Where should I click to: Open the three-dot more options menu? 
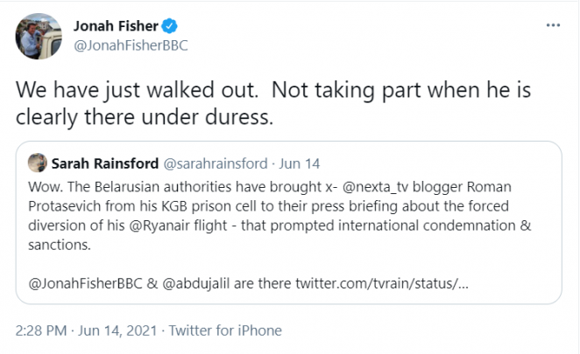[553, 25]
